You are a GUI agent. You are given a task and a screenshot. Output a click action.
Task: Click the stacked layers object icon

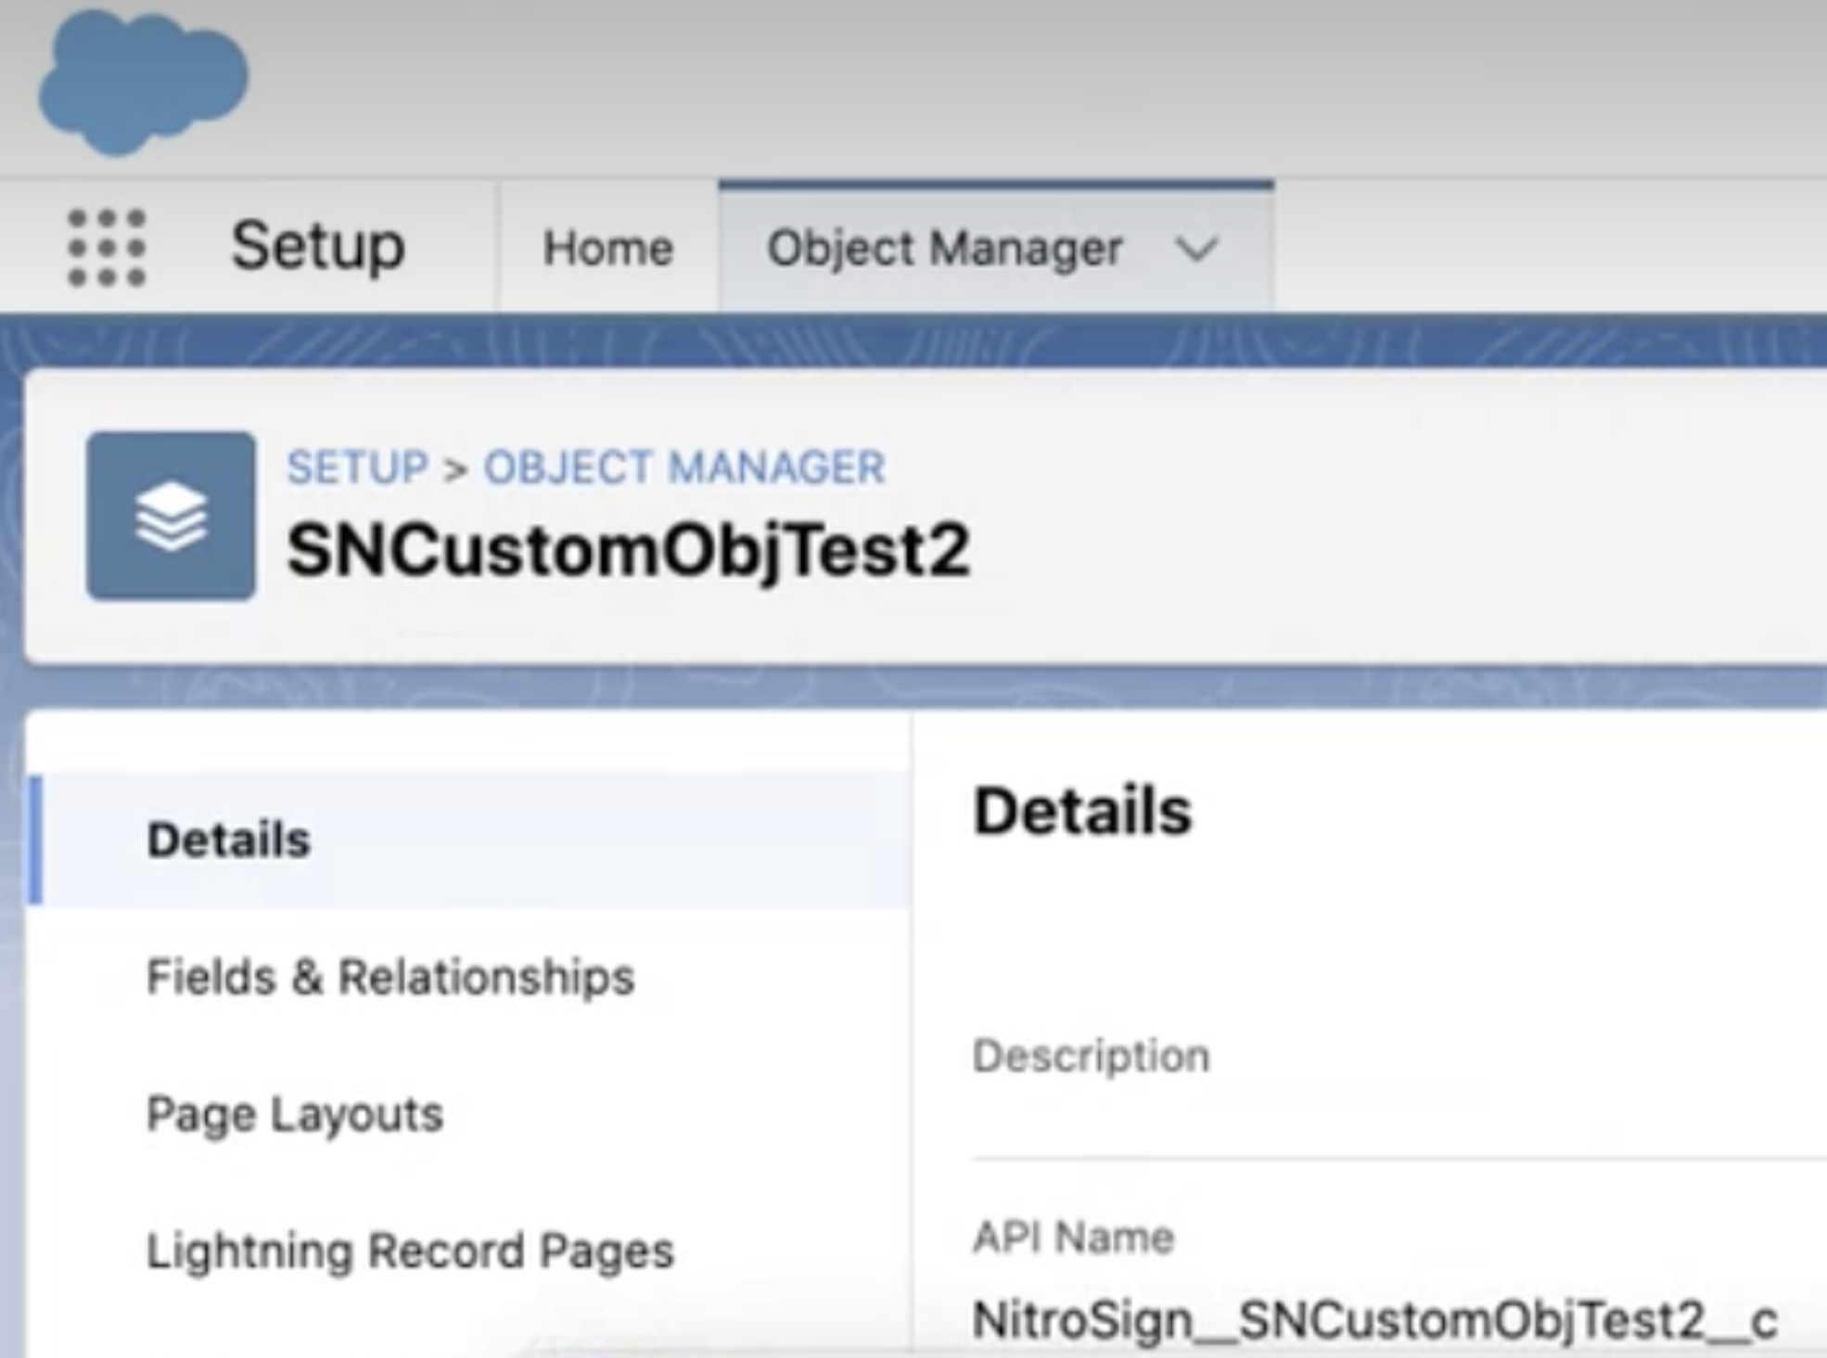tap(171, 516)
